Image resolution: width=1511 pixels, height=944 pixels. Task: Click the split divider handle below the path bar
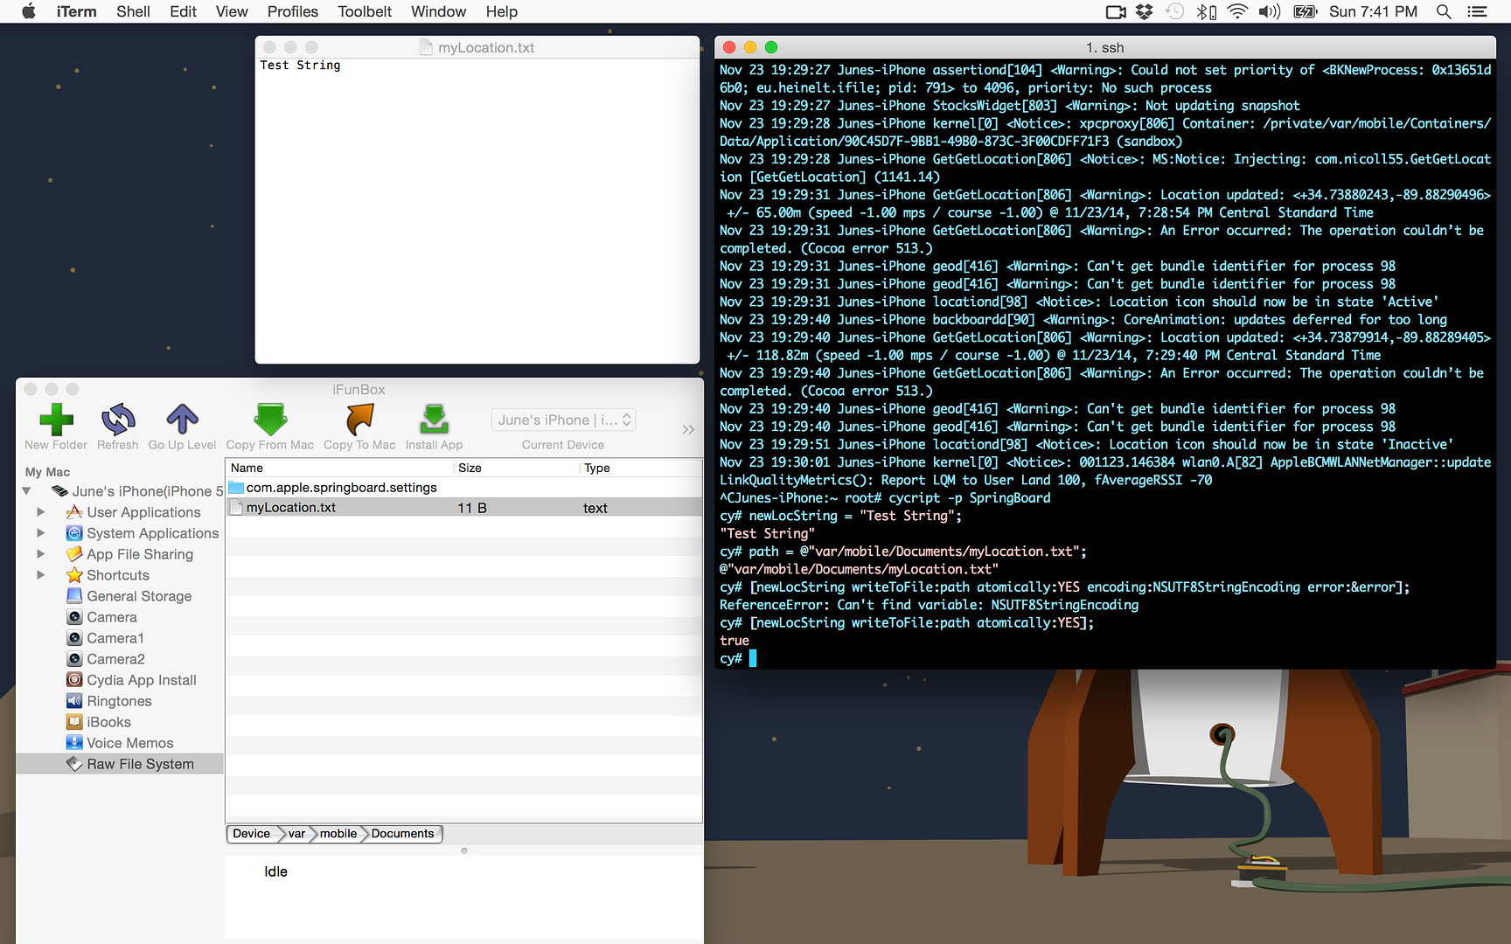coord(464,850)
